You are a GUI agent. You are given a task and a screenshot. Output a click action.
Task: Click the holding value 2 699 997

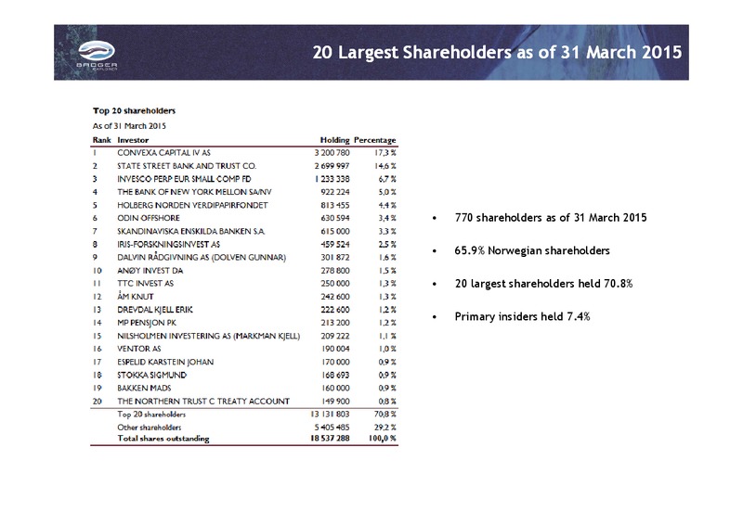pyautogui.click(x=332, y=166)
